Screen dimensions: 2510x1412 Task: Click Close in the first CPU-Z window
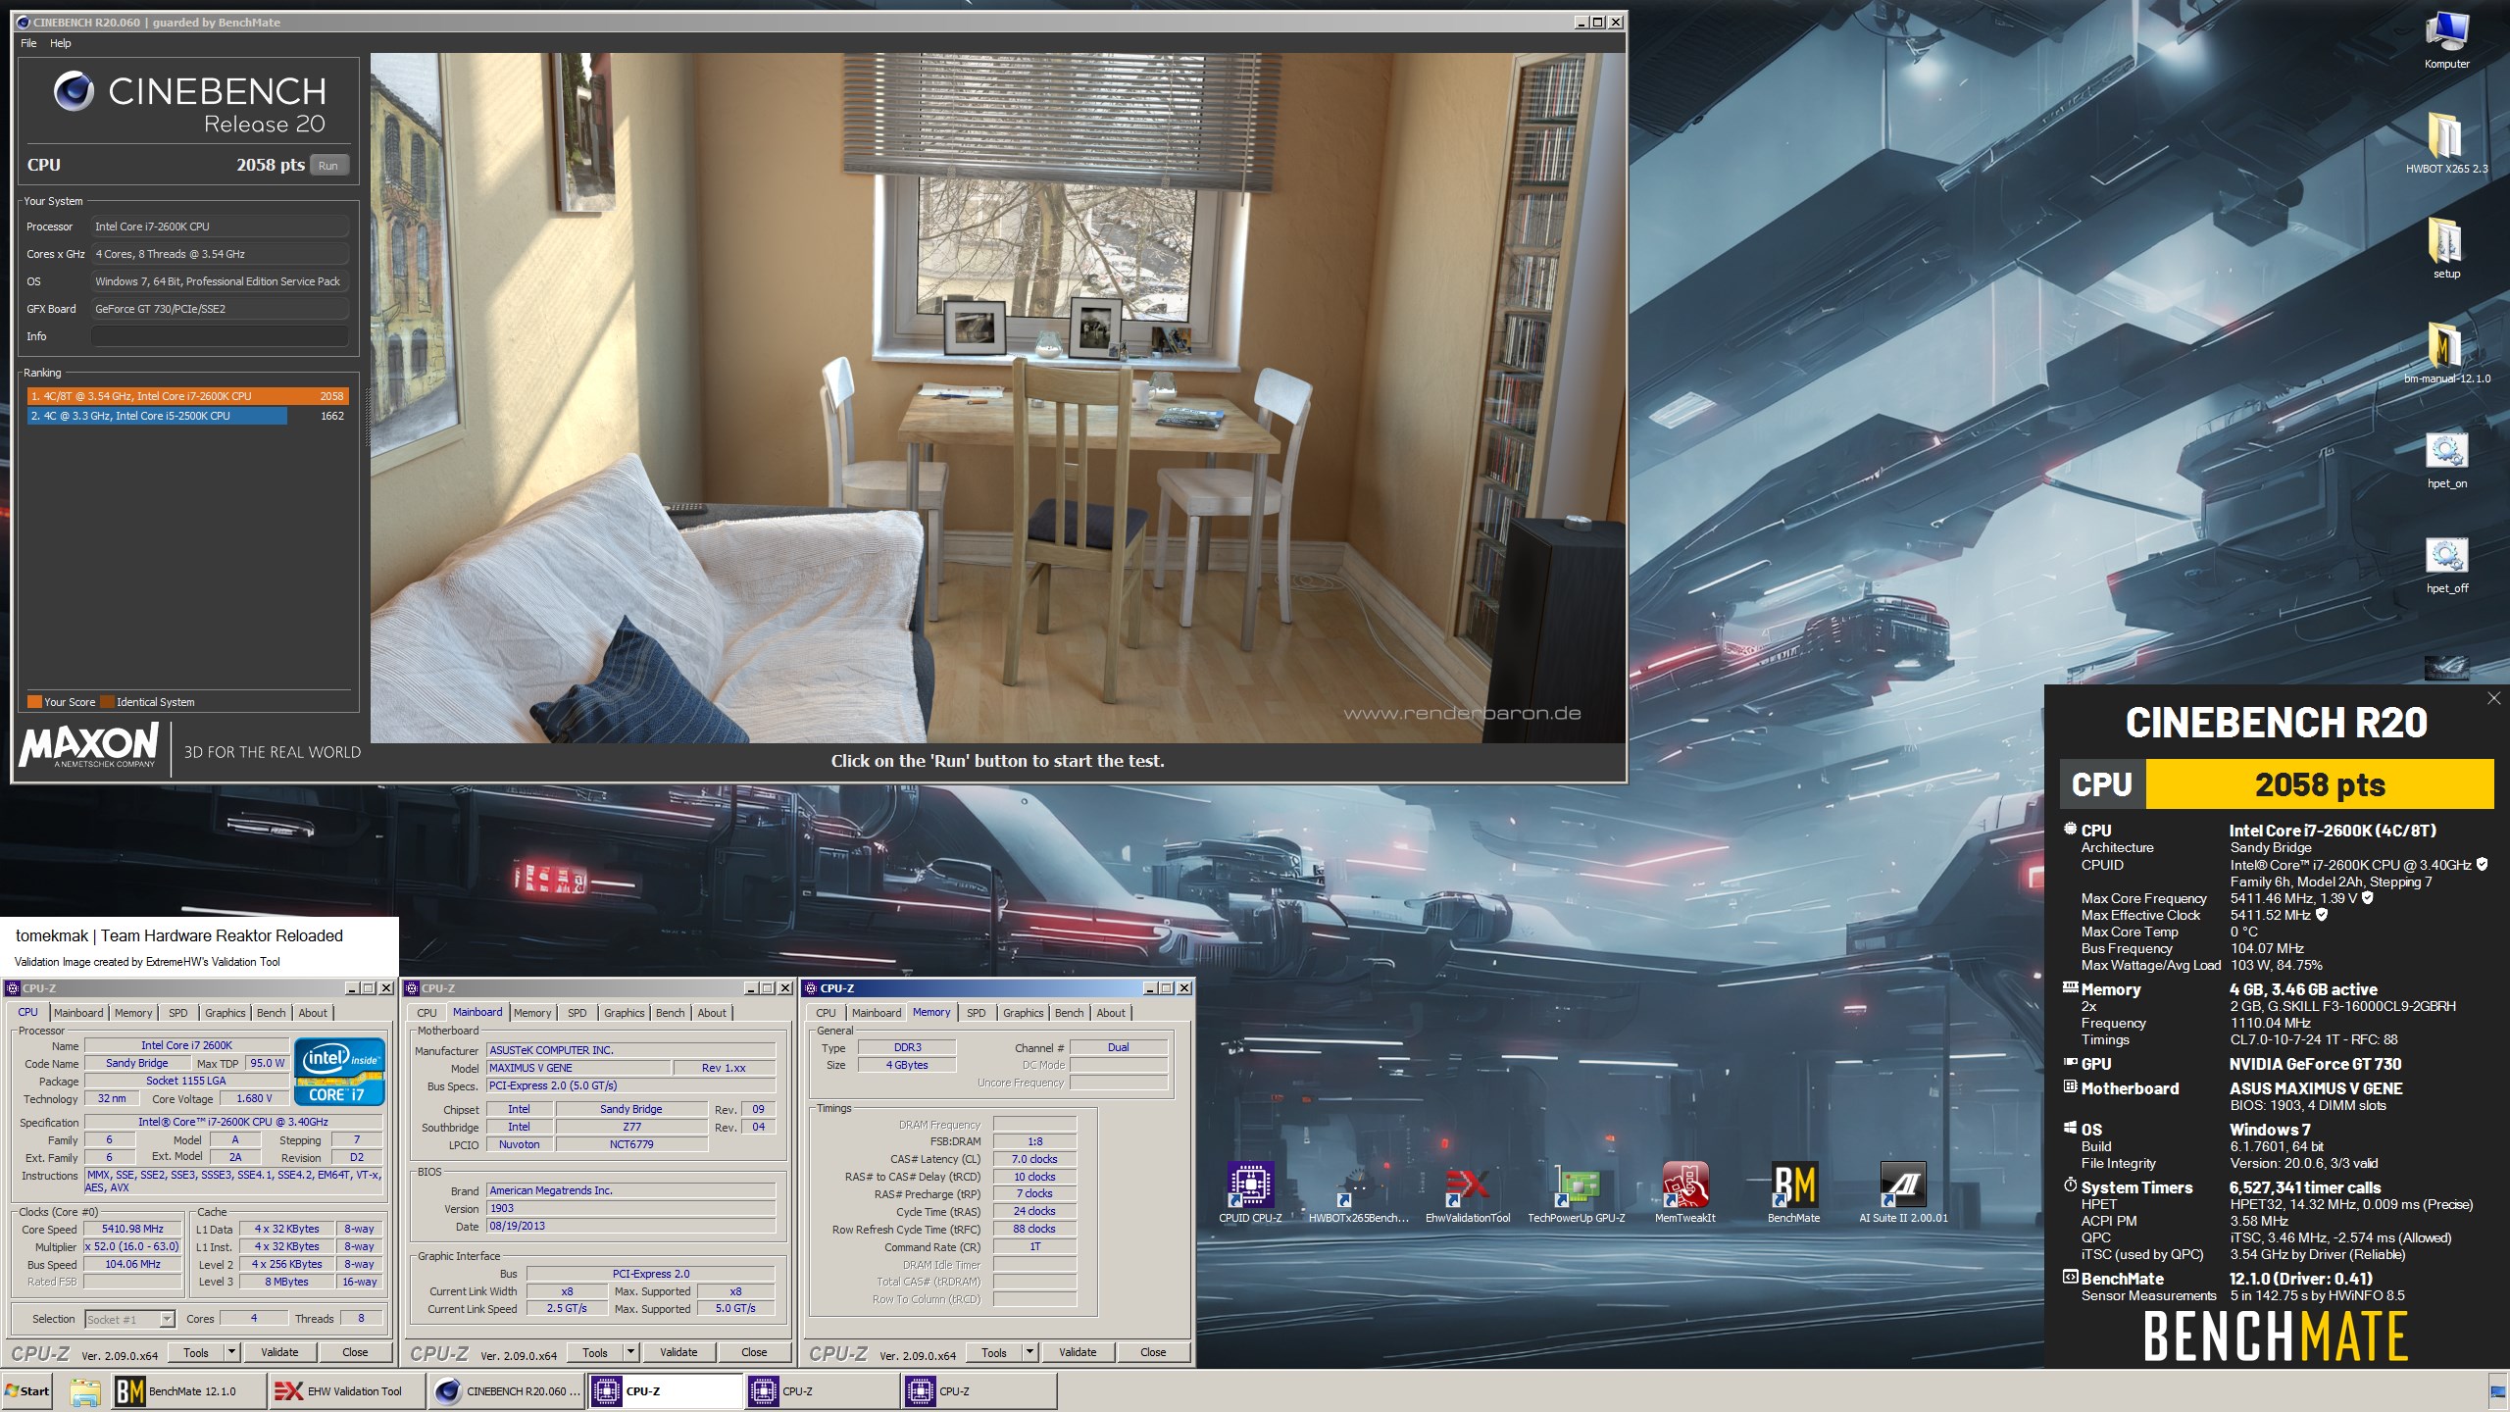tap(355, 1352)
